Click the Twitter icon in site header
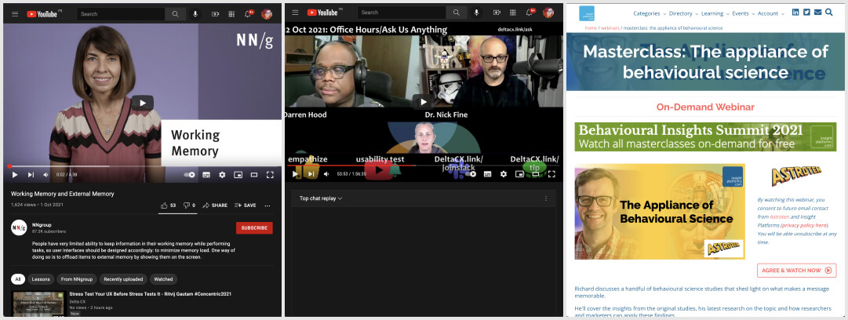Image resolution: width=848 pixels, height=320 pixels. (806, 13)
